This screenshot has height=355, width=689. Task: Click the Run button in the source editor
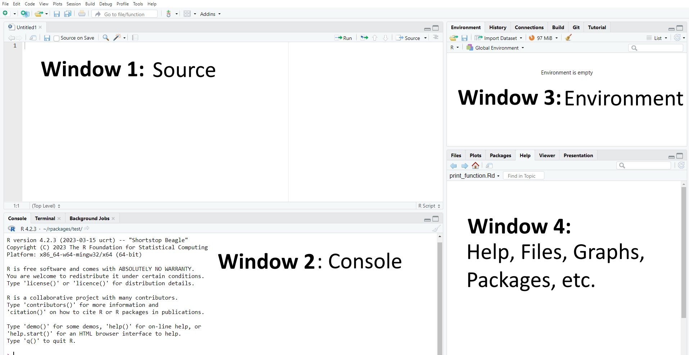[x=343, y=38]
